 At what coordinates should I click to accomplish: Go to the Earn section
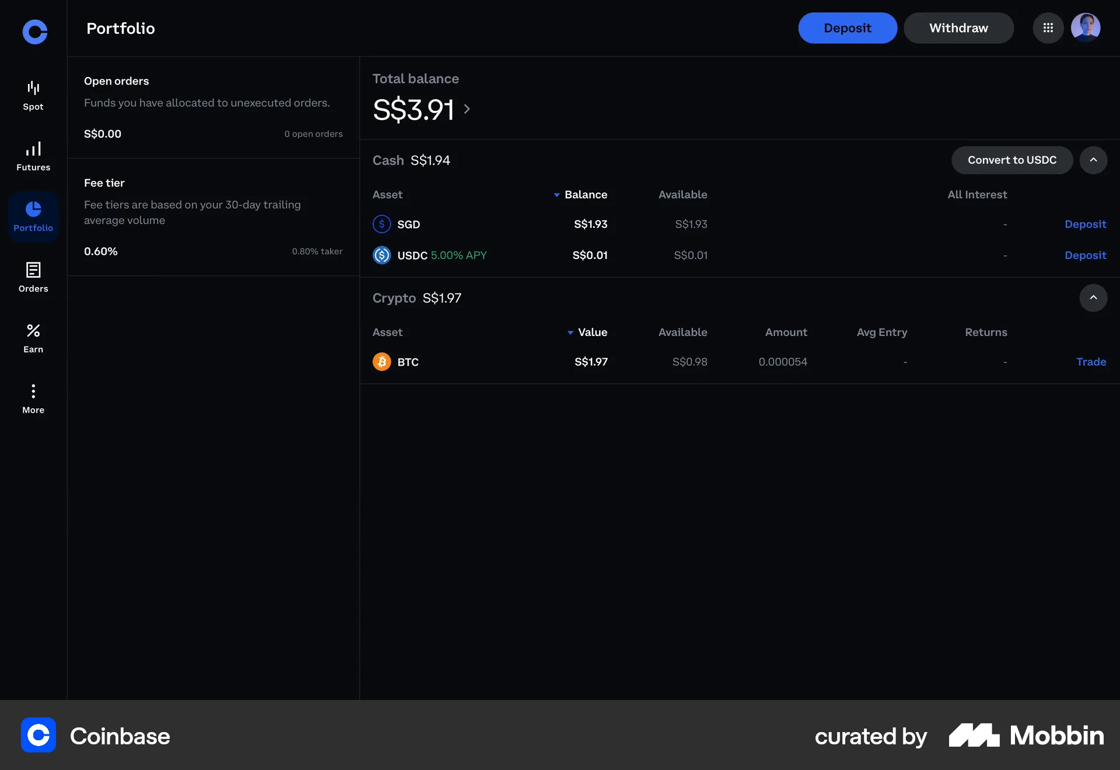[33, 337]
